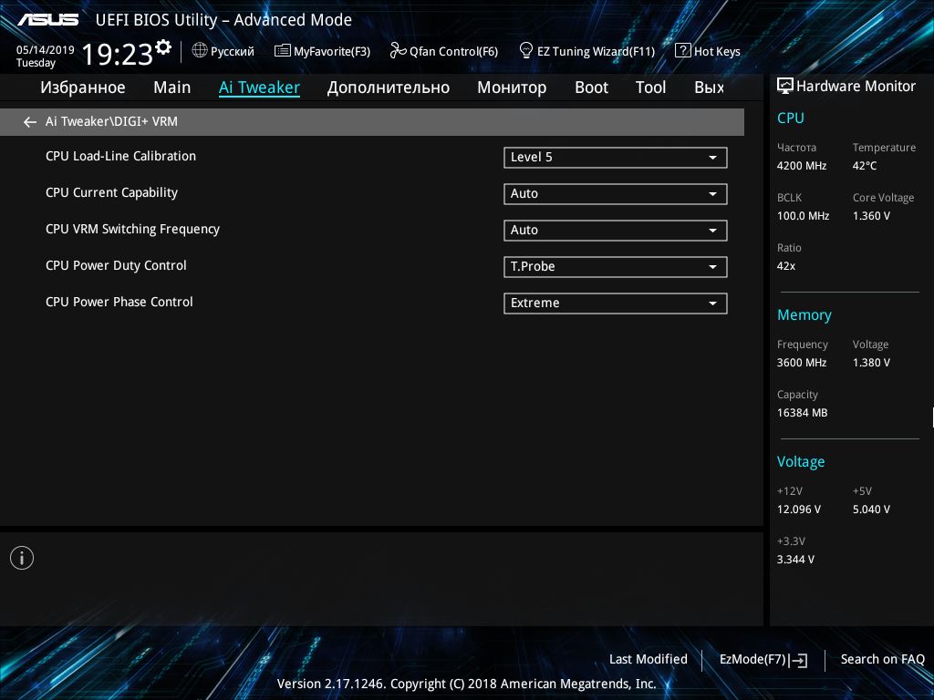Open the Hot Keys list
Screen dimensions: 934x700
point(717,52)
